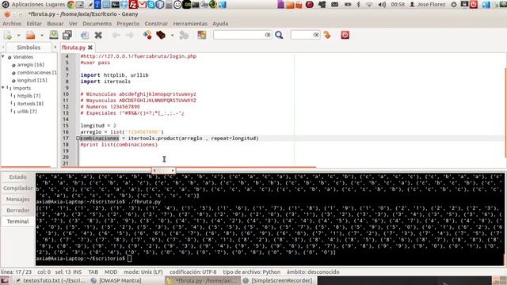Click the go-to-line number field
The width and height of the screenshot is (507, 285).
coord(302,35)
